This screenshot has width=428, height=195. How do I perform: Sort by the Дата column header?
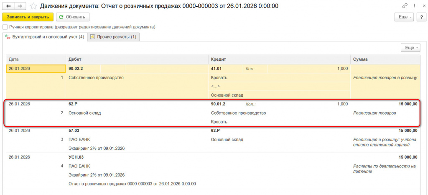tap(36, 59)
